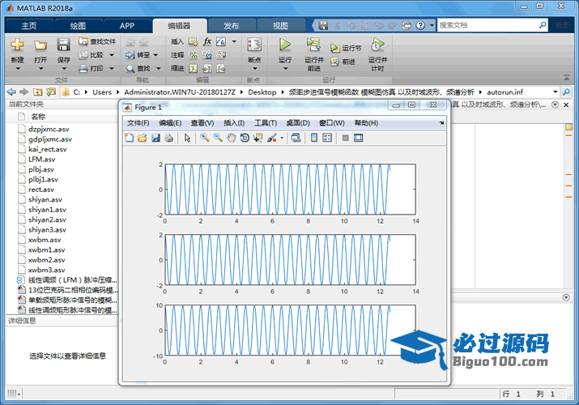The height and width of the screenshot is (405, 579).
Task: Switch to the Home (主页) tab
Action: [x=29, y=25]
